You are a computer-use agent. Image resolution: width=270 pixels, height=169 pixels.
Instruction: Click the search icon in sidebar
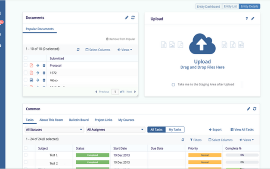pos(1,13)
